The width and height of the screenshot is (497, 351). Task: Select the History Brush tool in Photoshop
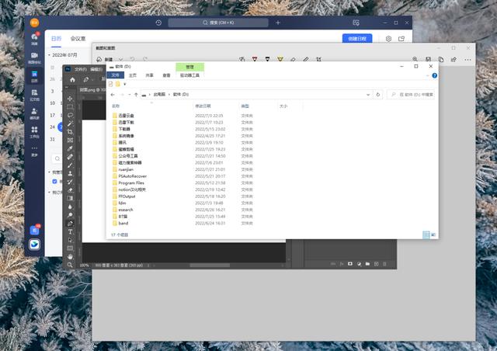point(70,182)
